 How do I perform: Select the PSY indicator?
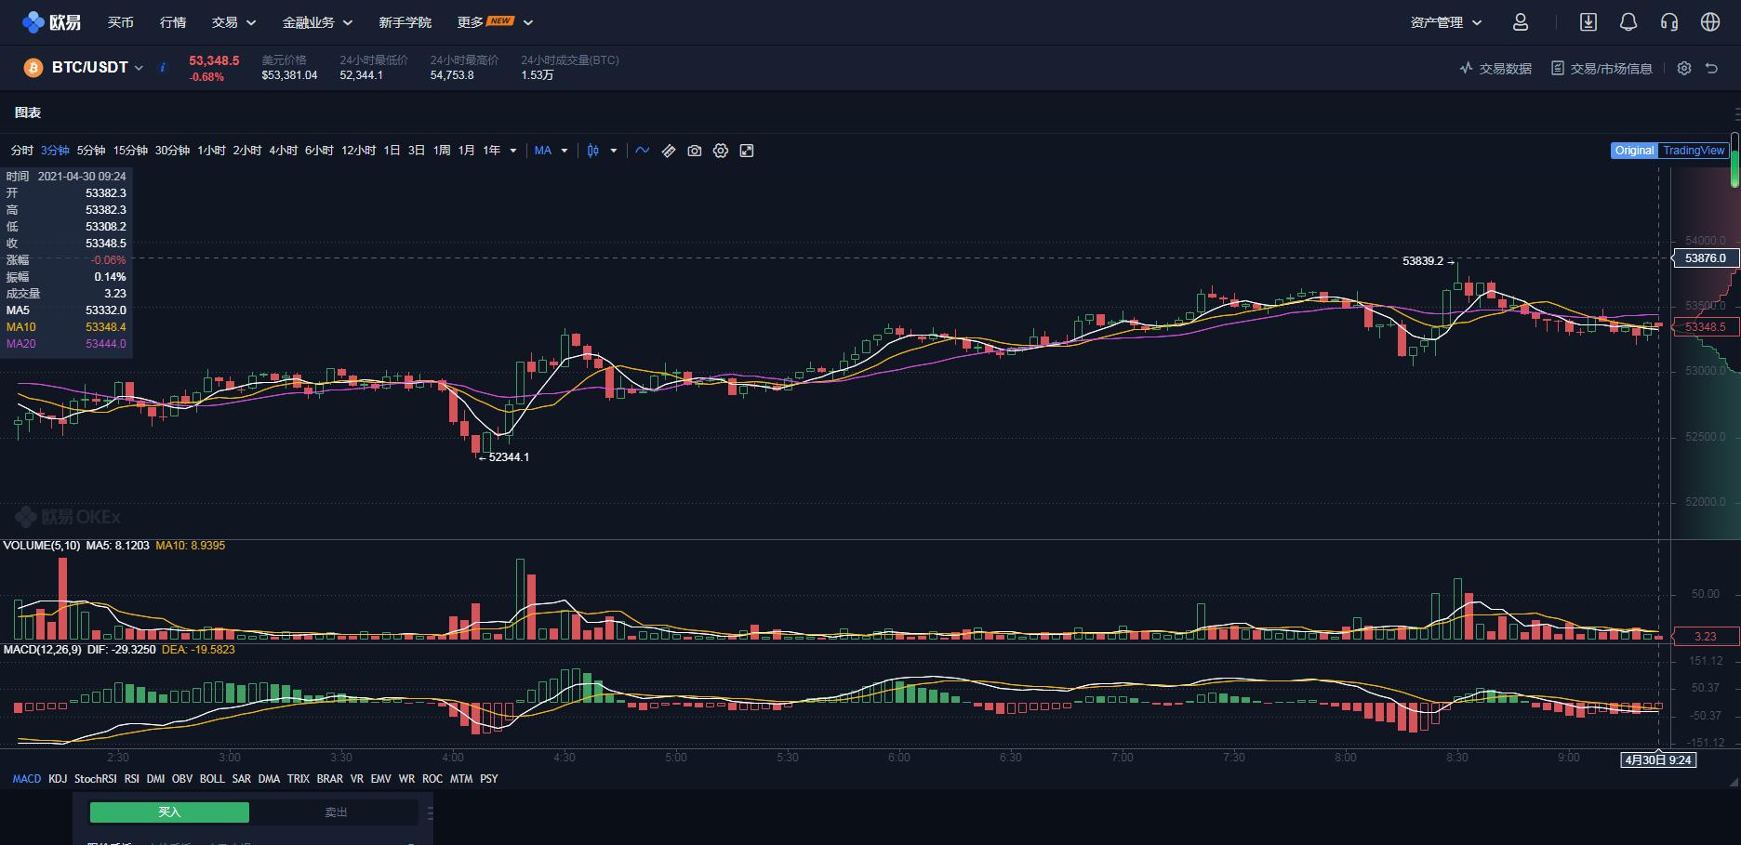pos(489,779)
